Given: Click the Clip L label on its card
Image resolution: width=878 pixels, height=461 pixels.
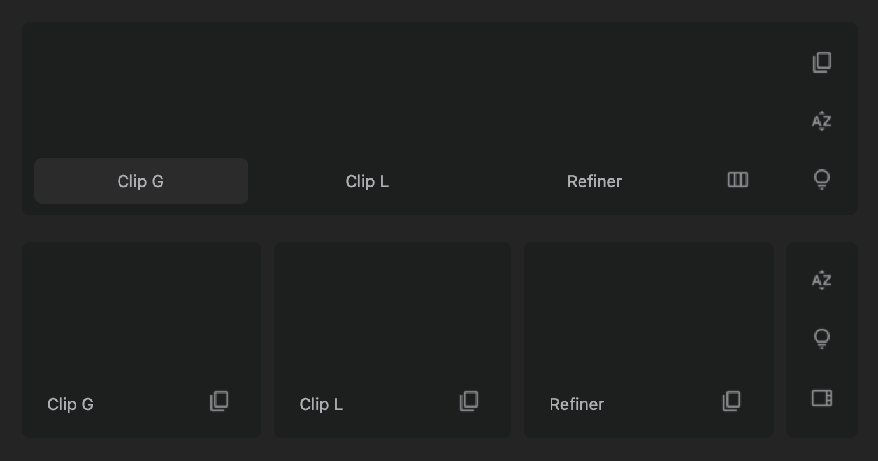Looking at the screenshot, I should (320, 404).
